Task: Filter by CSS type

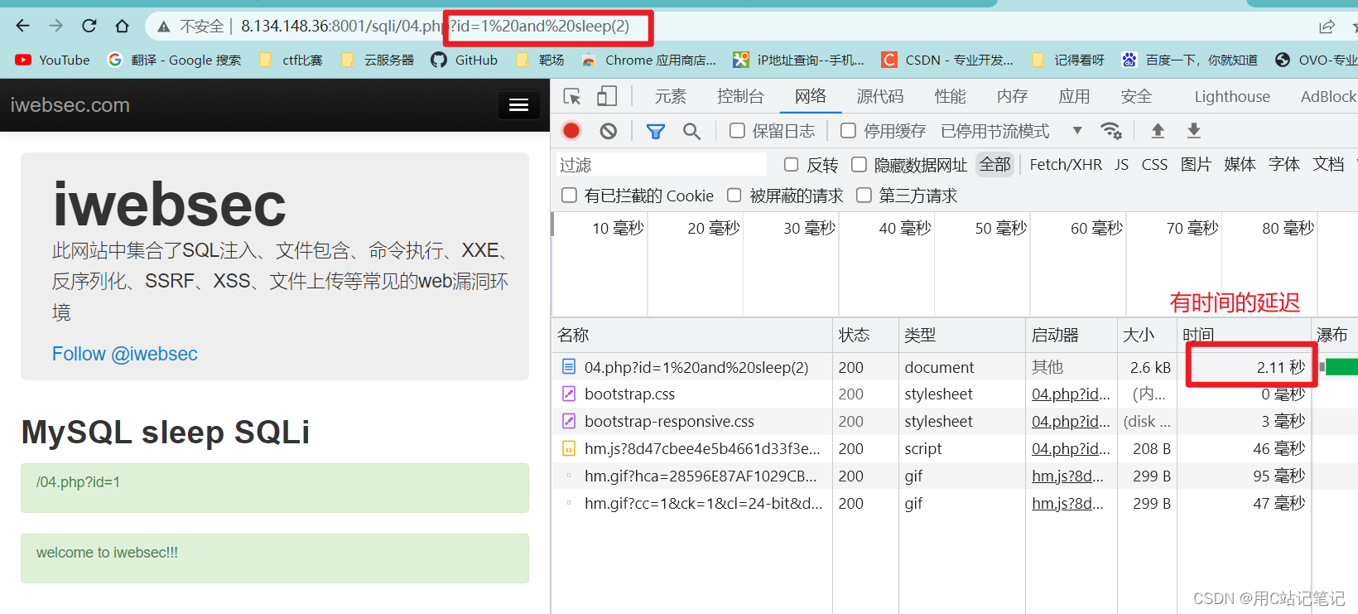Action: pos(1154,164)
